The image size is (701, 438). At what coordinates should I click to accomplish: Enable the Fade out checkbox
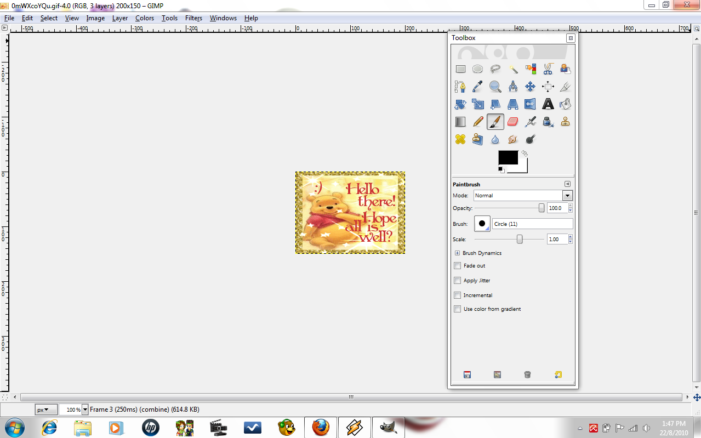click(x=458, y=266)
